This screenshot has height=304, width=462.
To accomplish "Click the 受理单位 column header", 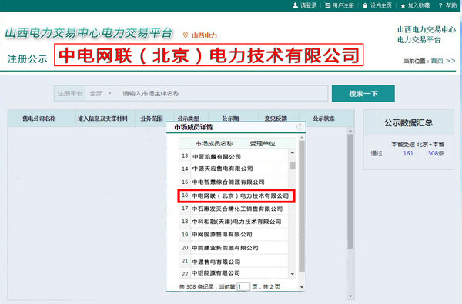I will (263, 143).
